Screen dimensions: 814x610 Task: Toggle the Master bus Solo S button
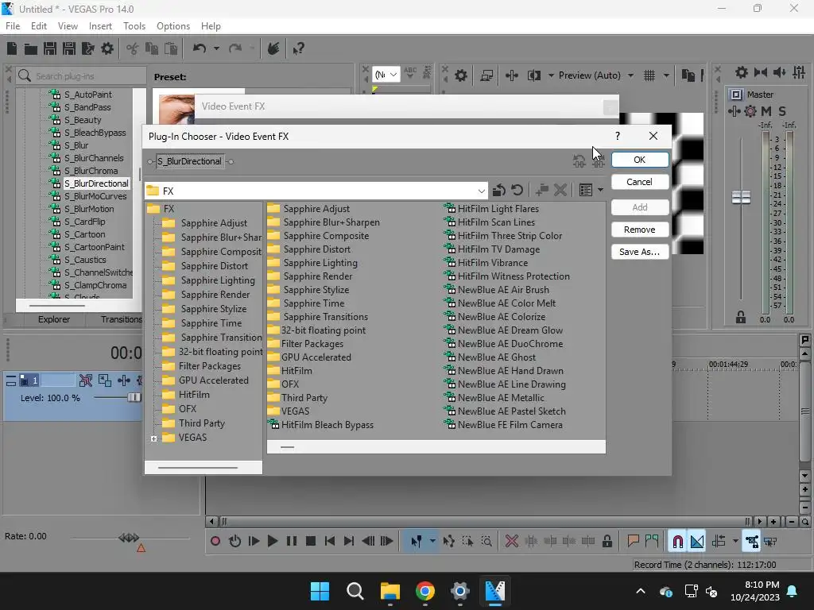[782, 111]
